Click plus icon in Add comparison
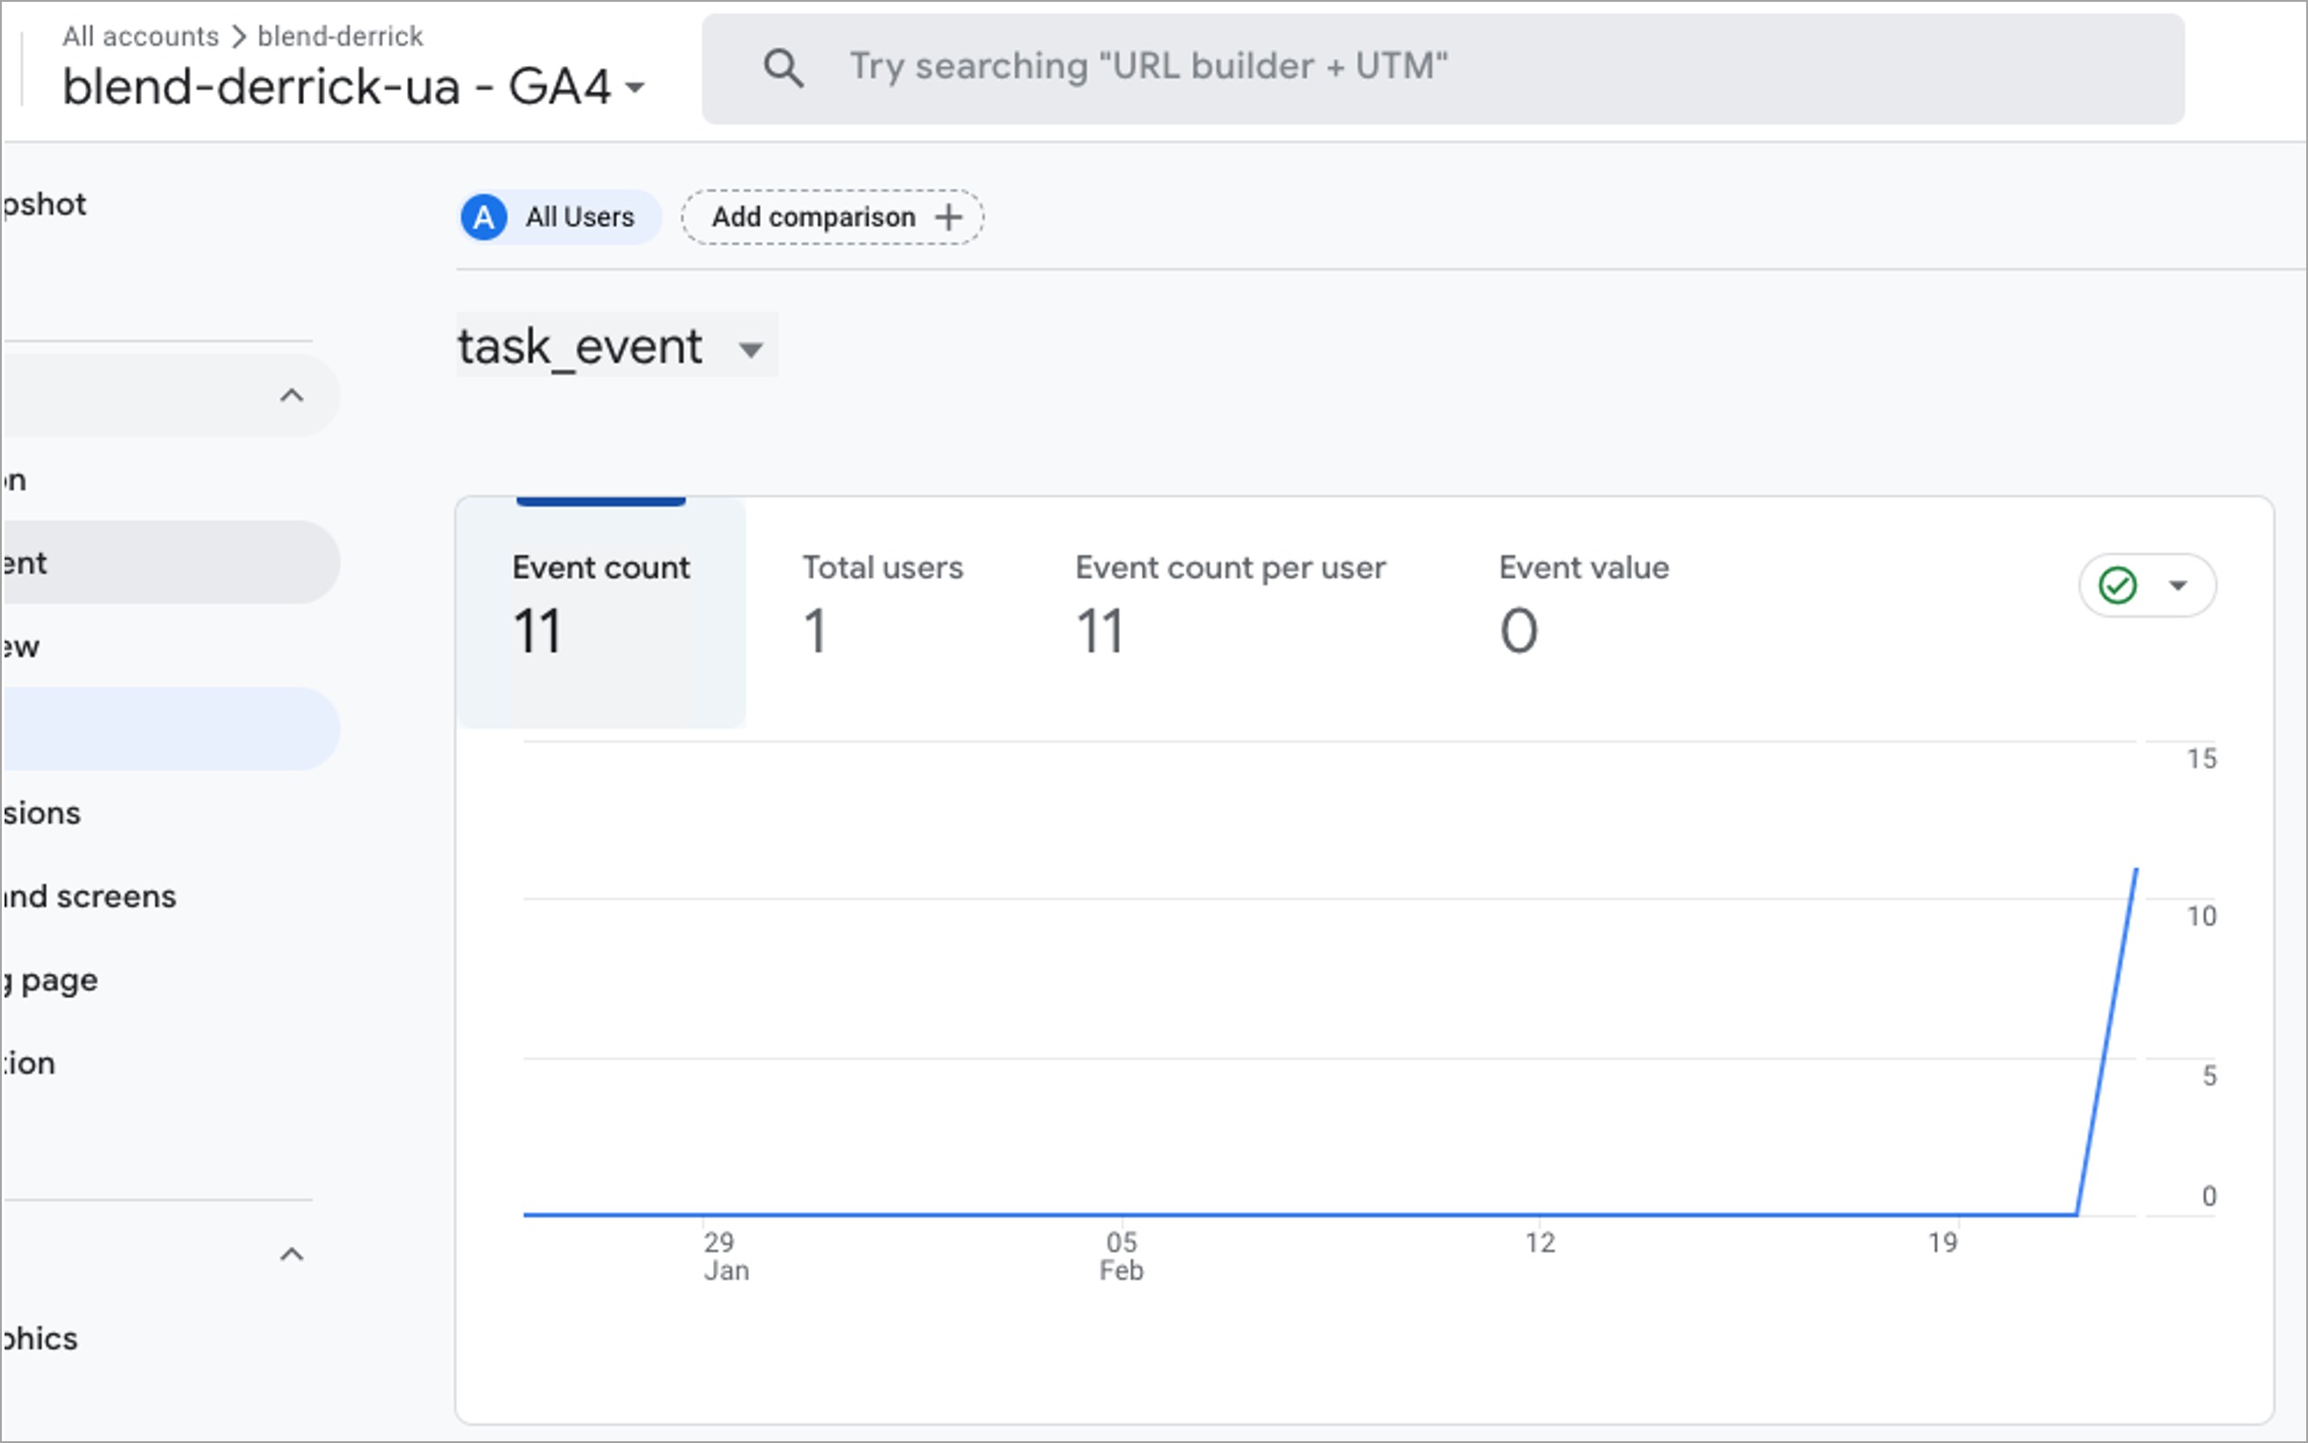Screen dimensions: 2308x1443 pyautogui.click(x=948, y=218)
